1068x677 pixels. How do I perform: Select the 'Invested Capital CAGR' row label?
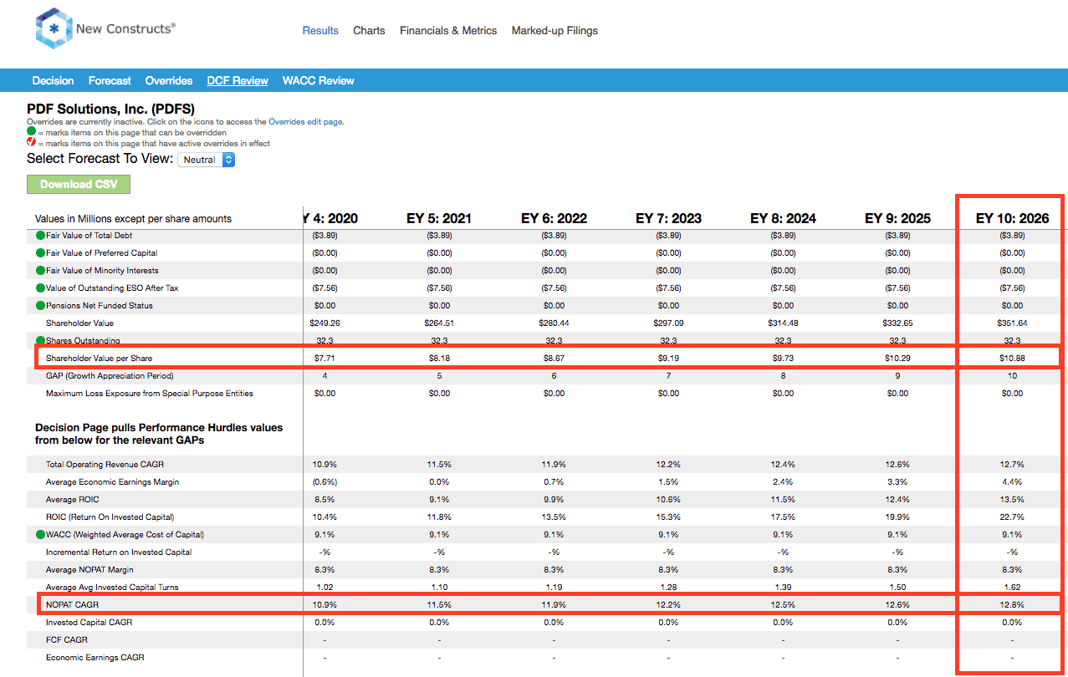(x=89, y=622)
